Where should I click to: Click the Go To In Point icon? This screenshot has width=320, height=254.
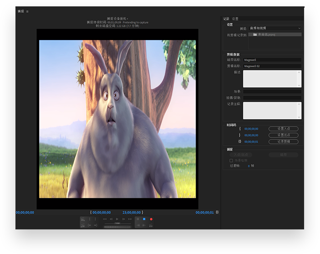(89, 225)
